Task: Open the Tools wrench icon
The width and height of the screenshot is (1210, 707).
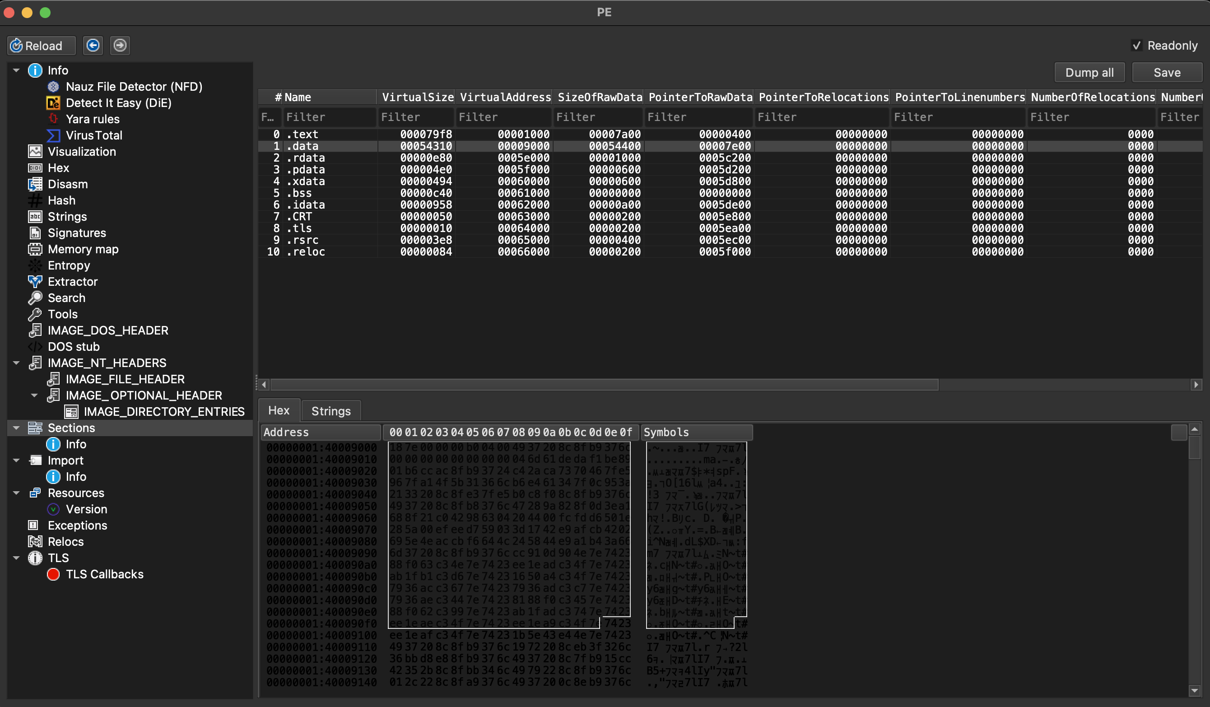Action: (x=35, y=314)
